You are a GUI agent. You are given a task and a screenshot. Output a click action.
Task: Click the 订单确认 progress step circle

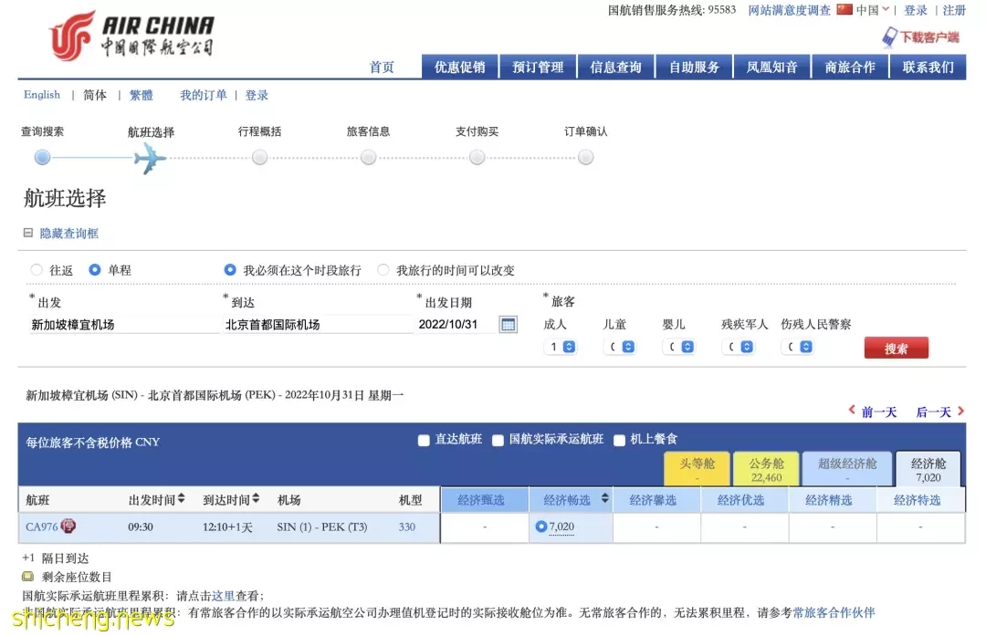pyautogui.click(x=585, y=157)
